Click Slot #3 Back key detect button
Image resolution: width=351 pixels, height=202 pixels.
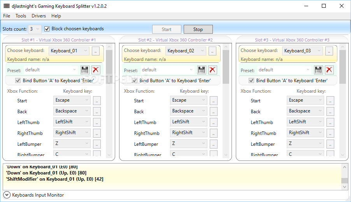click(x=330, y=111)
